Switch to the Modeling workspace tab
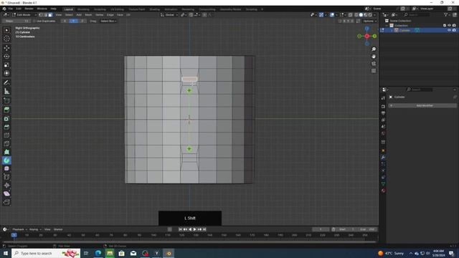This screenshot has height=258, width=459. pos(83,9)
